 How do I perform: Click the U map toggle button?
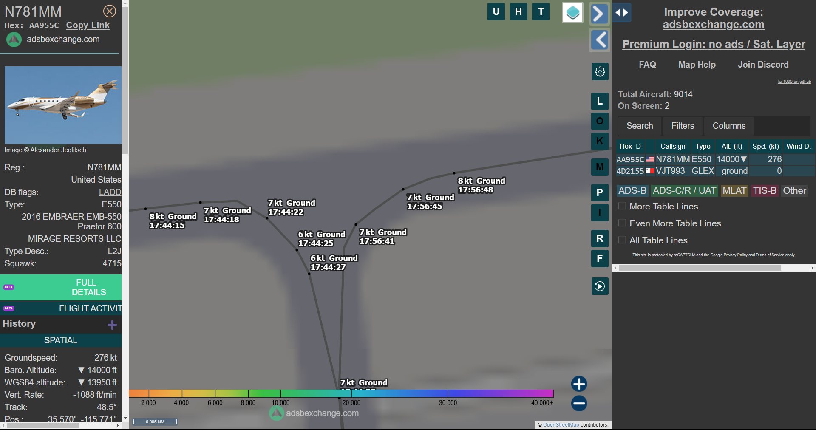(x=496, y=11)
